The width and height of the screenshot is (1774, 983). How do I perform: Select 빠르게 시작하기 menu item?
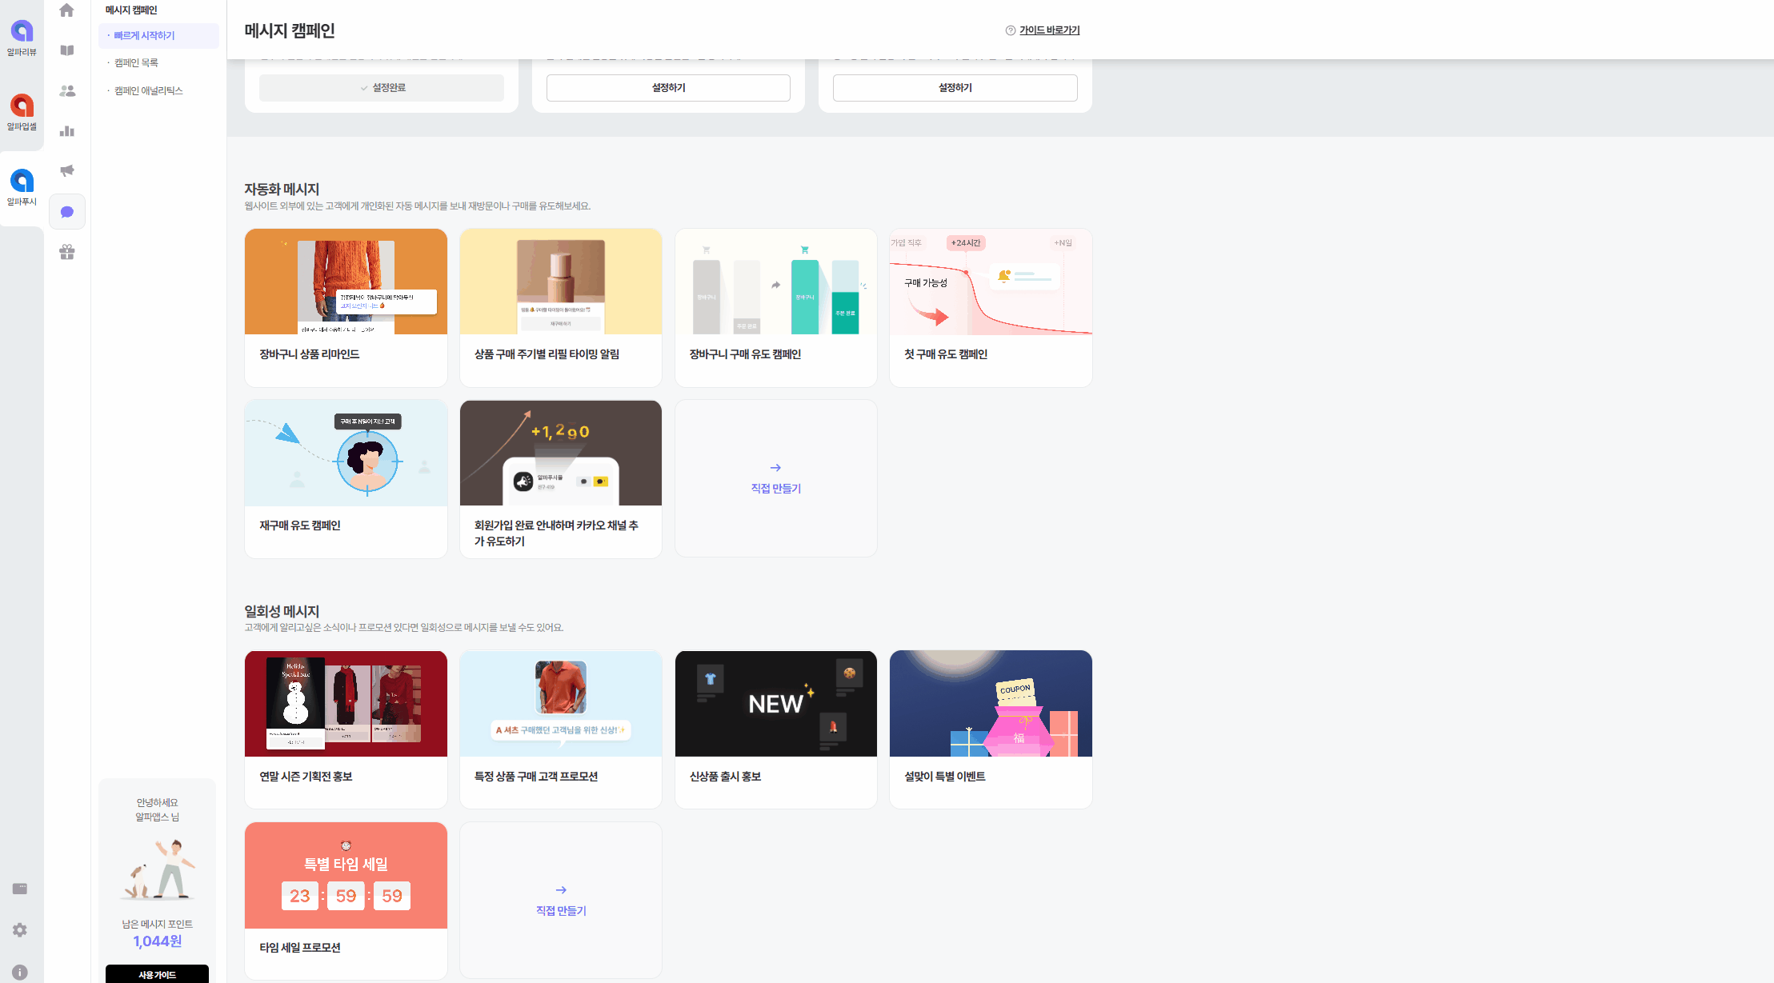tap(144, 36)
